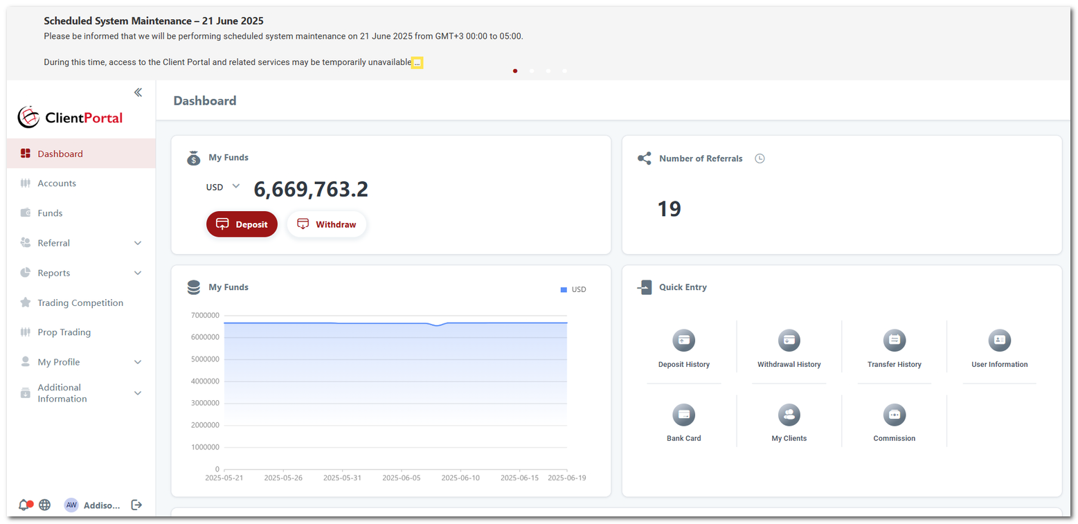Expand the Reports submenu
The image size is (1078, 524).
(x=81, y=273)
